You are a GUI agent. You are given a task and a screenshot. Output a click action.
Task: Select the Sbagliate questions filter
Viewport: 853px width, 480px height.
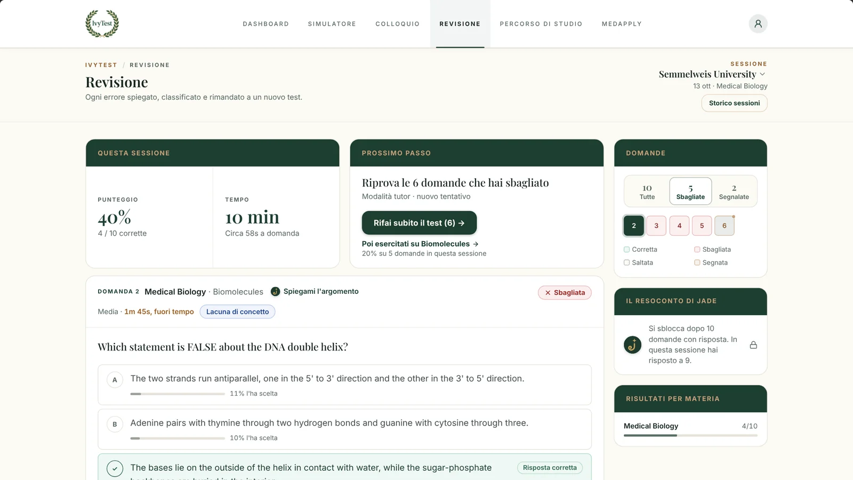[x=690, y=191]
